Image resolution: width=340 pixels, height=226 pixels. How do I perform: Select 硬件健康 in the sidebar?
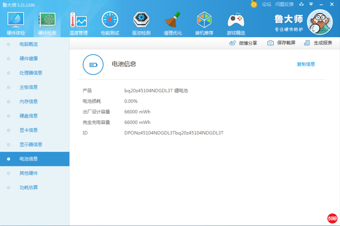(29, 59)
